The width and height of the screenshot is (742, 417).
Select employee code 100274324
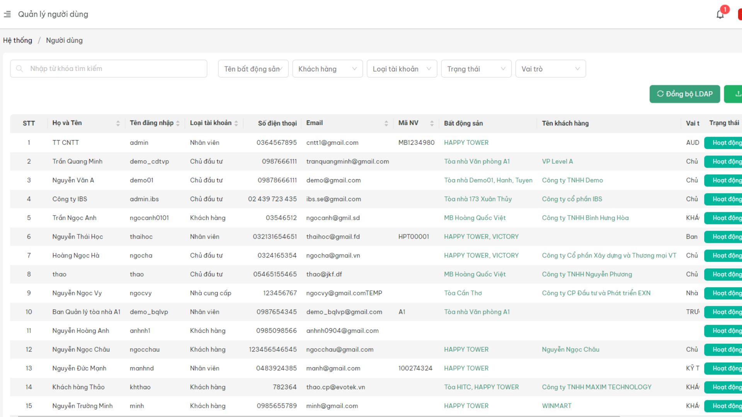pyautogui.click(x=415, y=368)
